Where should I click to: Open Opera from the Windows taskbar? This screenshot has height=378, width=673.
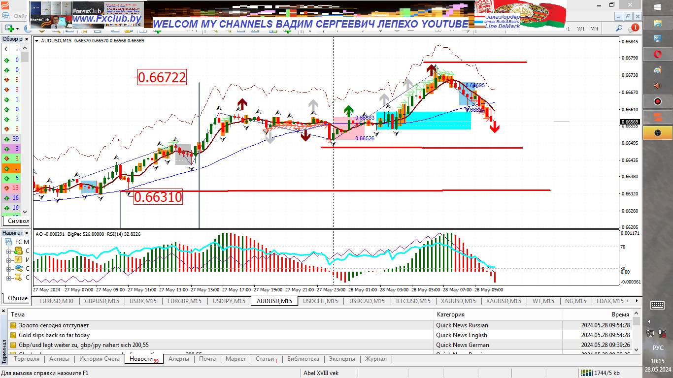pos(657,54)
